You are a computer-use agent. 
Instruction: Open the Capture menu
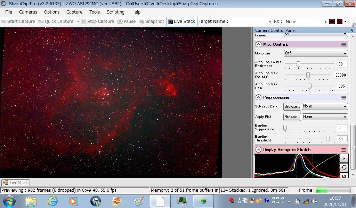[x=74, y=12]
